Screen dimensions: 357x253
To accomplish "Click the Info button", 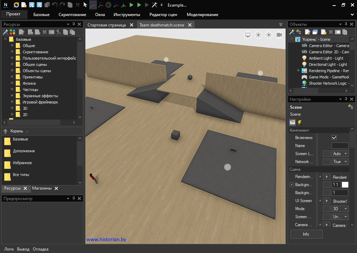I will coord(306,234).
